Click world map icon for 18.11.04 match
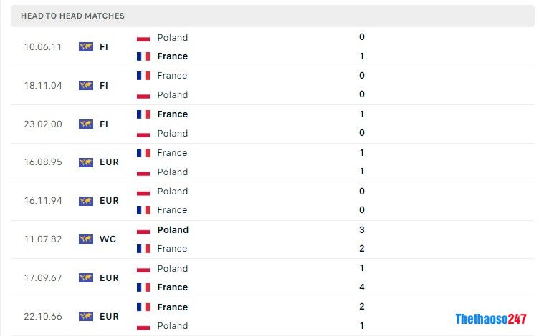Screen dimensions: 539x336 click(85, 85)
